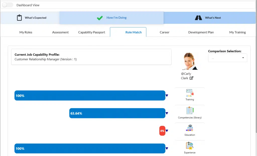Click the 63.64% progress bar
The width and height of the screenshot is (257, 156).
117,113
